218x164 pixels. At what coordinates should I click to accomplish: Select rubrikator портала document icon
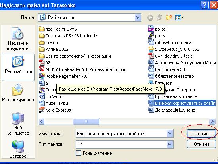pos(151,42)
